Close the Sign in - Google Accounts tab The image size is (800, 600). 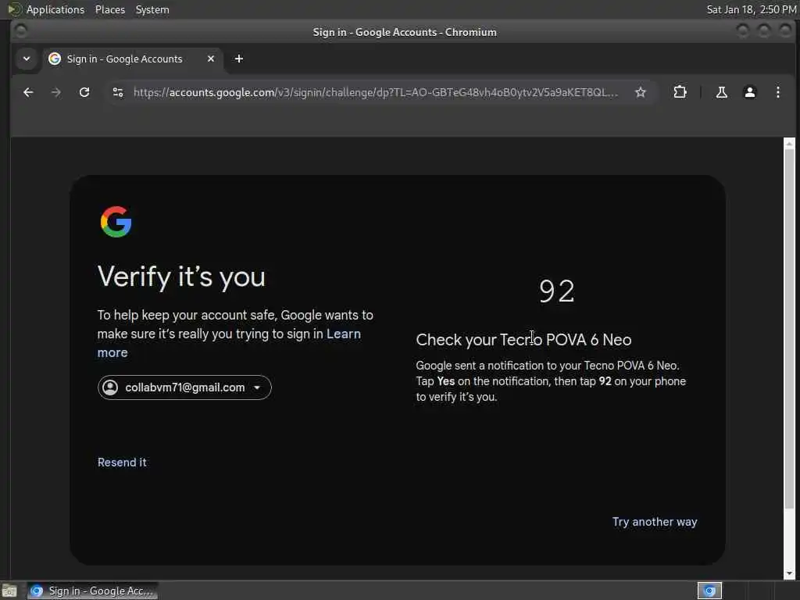coord(211,59)
